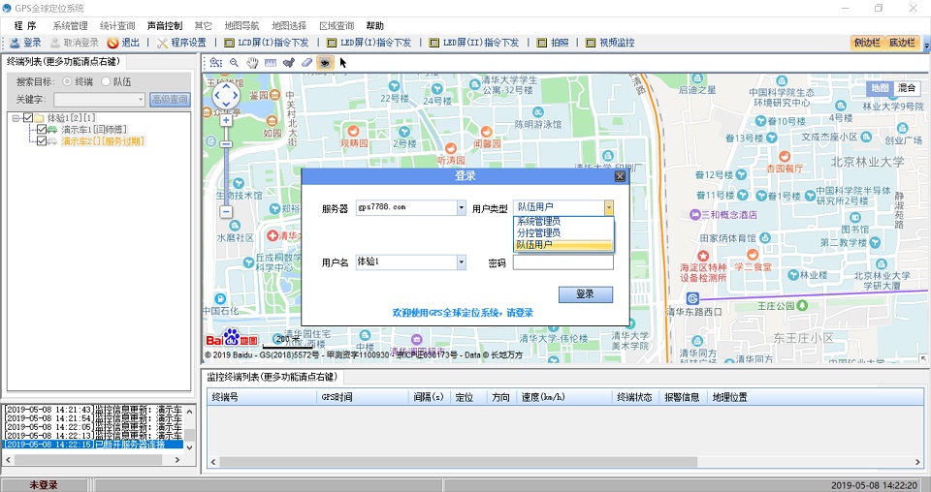This screenshot has height=492, width=931.
Task: Toggle the 演示车1 checkbox
Action: [x=42, y=129]
